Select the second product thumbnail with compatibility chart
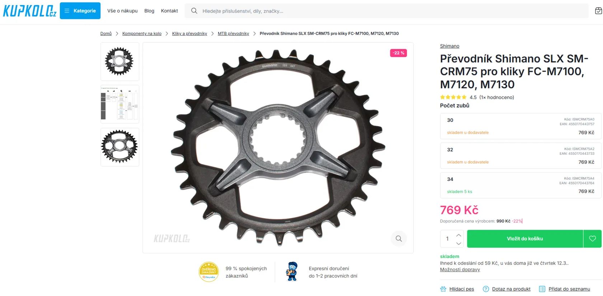 pos(120,104)
